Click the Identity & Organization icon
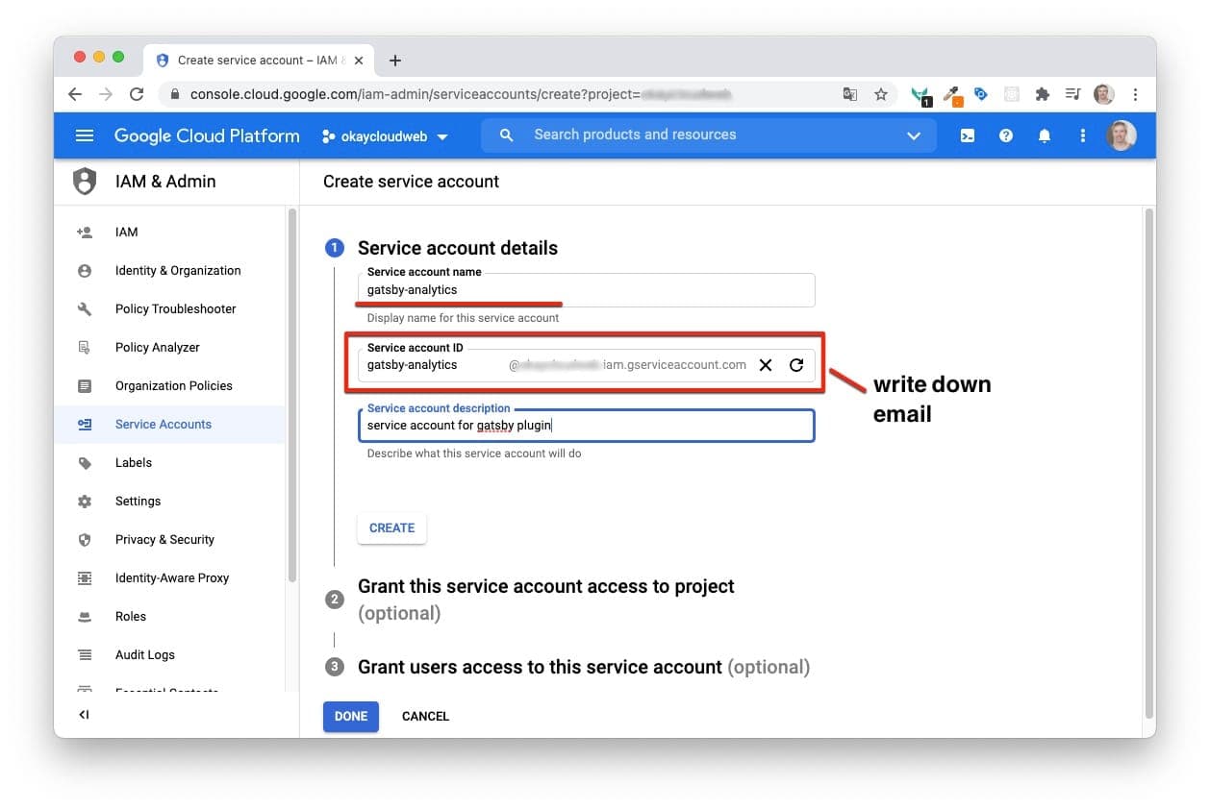This screenshot has width=1210, height=809. pyautogui.click(x=85, y=270)
